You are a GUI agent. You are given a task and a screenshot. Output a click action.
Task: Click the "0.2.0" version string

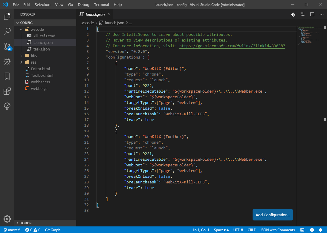click(139, 51)
